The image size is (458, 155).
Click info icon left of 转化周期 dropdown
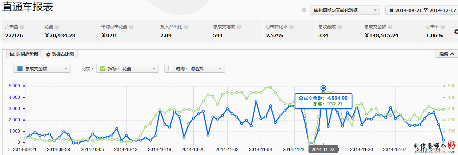[x=304, y=10]
